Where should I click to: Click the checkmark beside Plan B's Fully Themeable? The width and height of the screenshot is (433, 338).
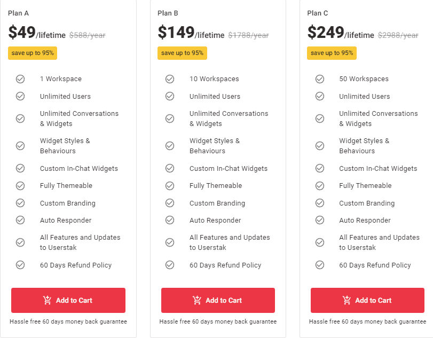pyautogui.click(x=170, y=185)
